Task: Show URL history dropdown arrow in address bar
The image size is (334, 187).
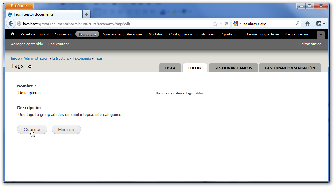Action: pos(221,24)
